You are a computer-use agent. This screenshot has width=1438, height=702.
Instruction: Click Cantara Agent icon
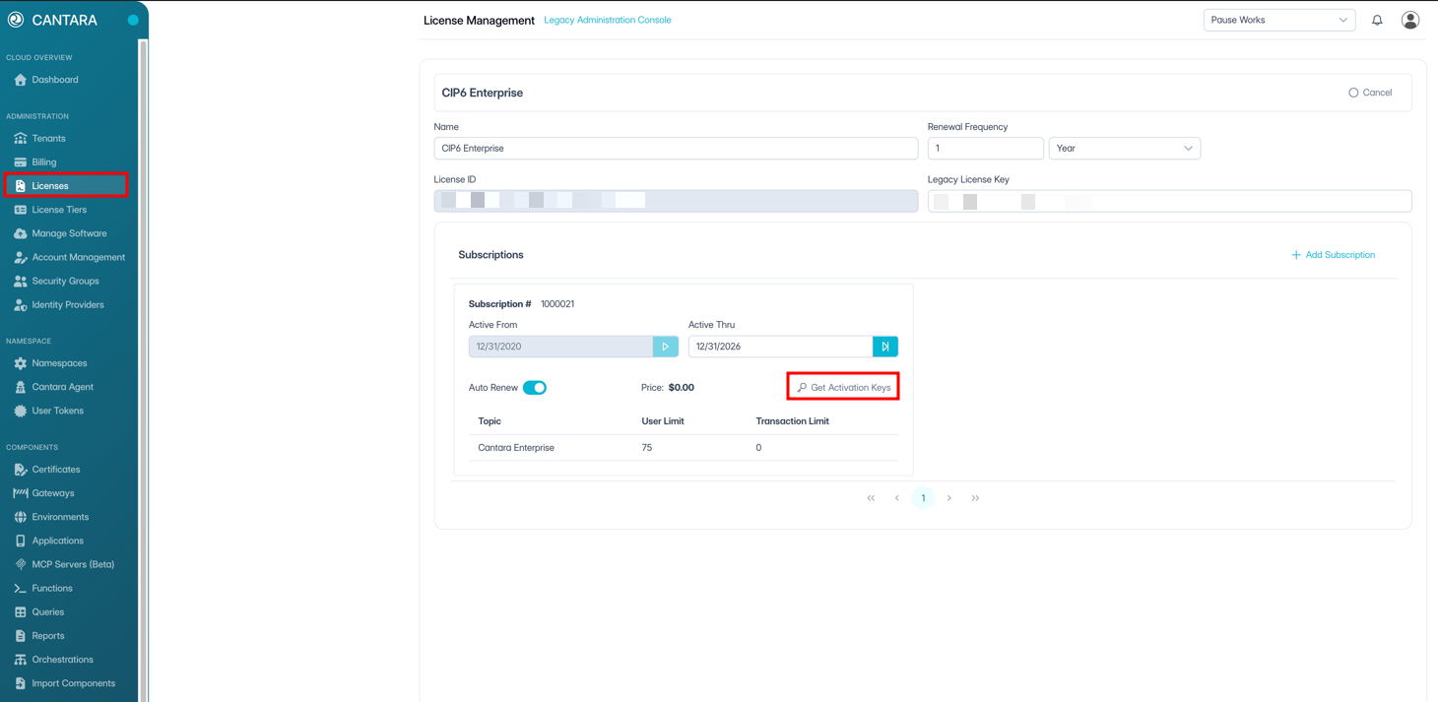click(x=20, y=387)
